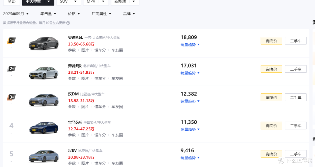This screenshot has height=167, width=315.
Task: Open the 汉EV model title link
Action: (72, 150)
